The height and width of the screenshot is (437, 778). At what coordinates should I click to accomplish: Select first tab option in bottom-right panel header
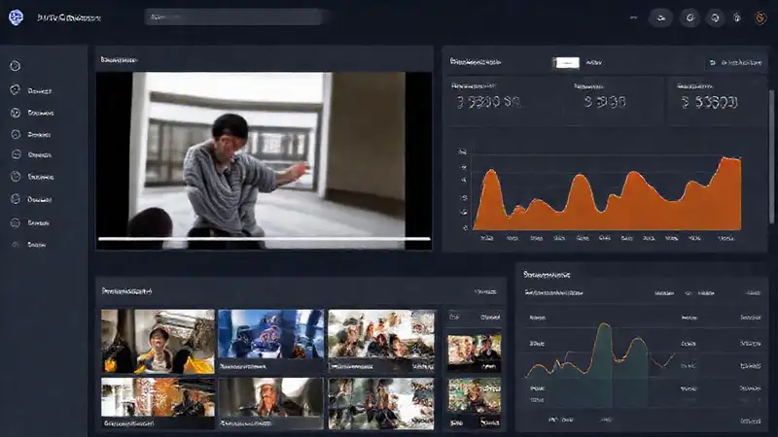pos(664,293)
